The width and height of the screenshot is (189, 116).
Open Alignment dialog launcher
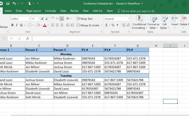101,32
